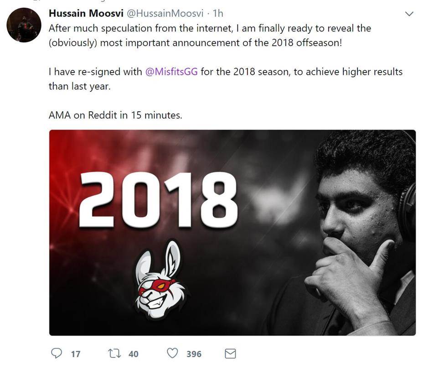Open the tweet options chevron menu
Image resolution: width=423 pixels, height=365 pixels.
pyautogui.click(x=409, y=14)
